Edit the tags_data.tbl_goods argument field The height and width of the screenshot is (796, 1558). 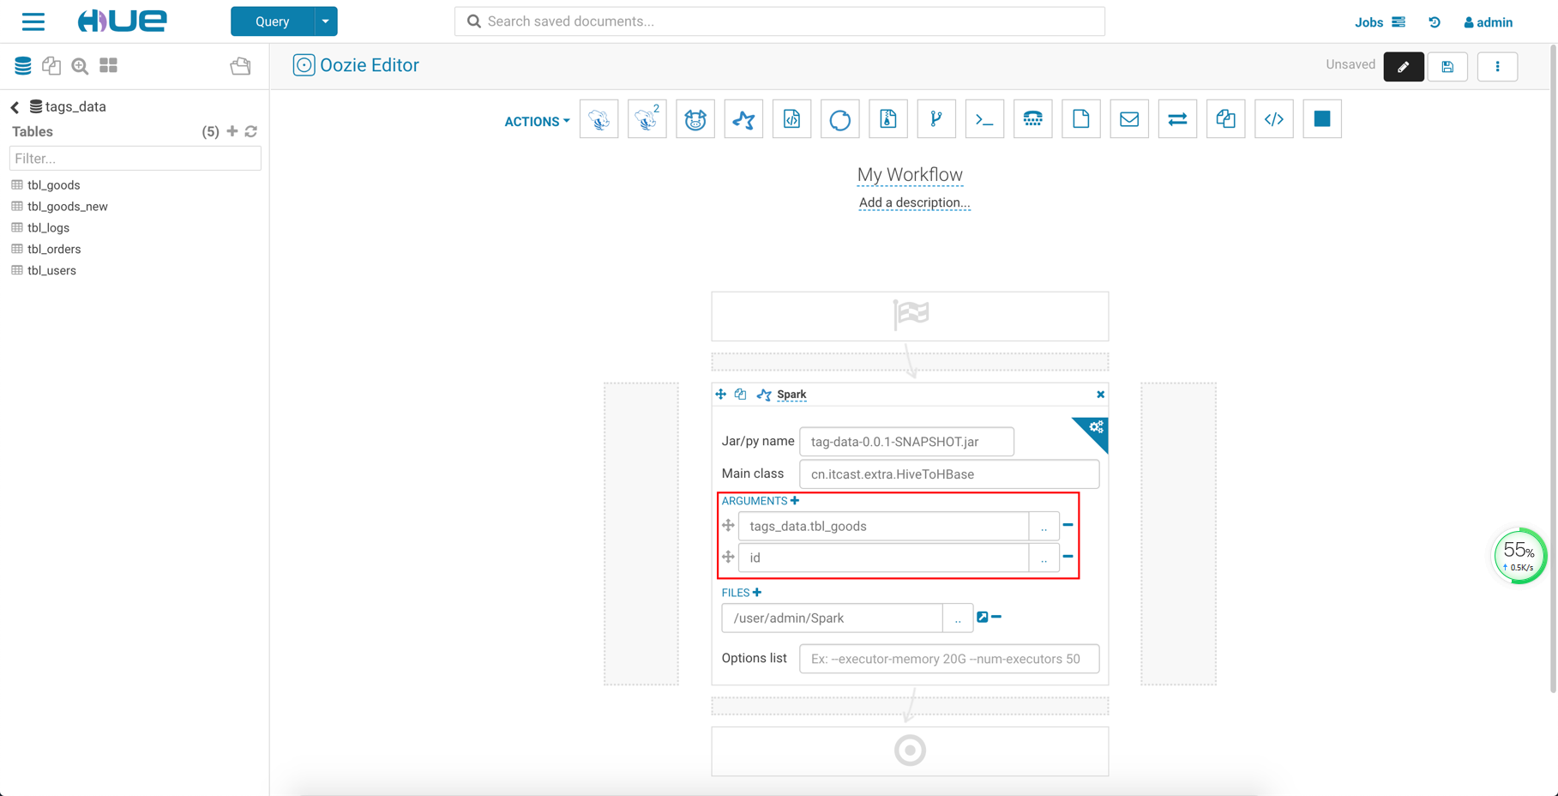[883, 527]
